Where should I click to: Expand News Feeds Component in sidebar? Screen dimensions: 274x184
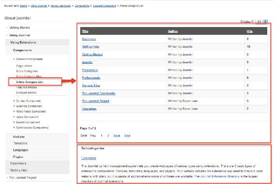pos(31,111)
